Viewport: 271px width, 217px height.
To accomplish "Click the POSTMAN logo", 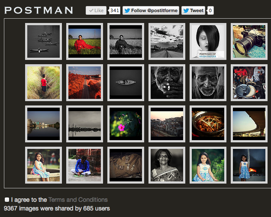I will tap(39, 10).
